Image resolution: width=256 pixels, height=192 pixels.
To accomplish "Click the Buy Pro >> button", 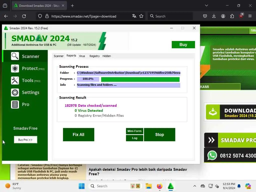I will point(25,139).
